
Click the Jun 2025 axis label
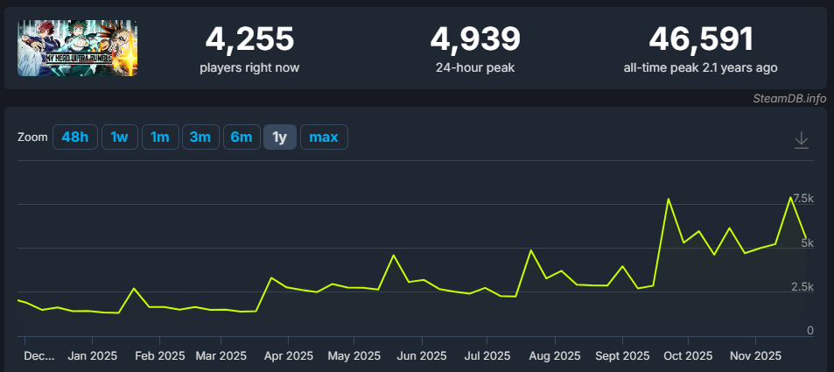423,355
